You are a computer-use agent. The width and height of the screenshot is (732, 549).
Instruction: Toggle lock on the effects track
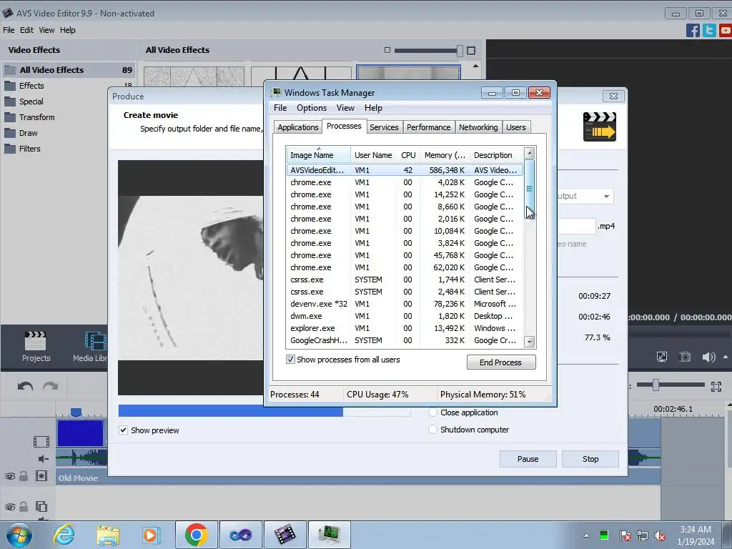point(24,476)
